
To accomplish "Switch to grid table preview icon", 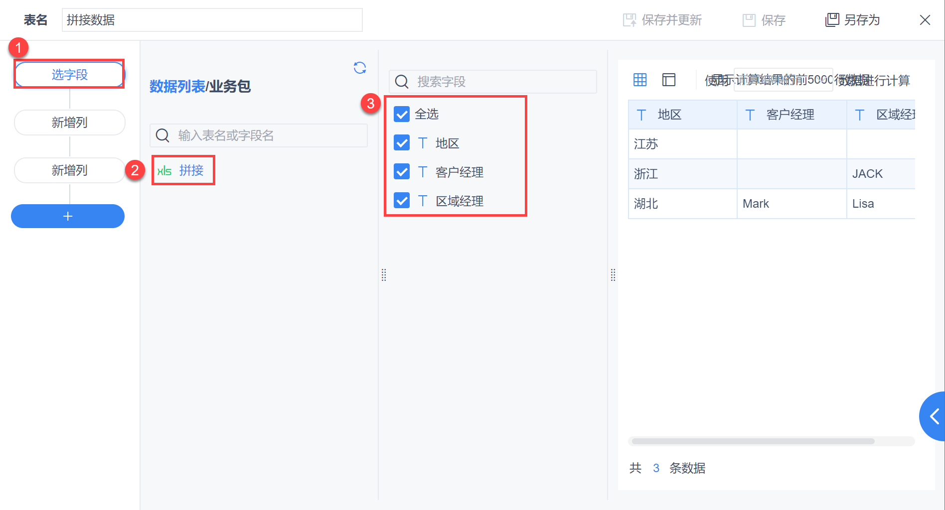I will click(640, 80).
